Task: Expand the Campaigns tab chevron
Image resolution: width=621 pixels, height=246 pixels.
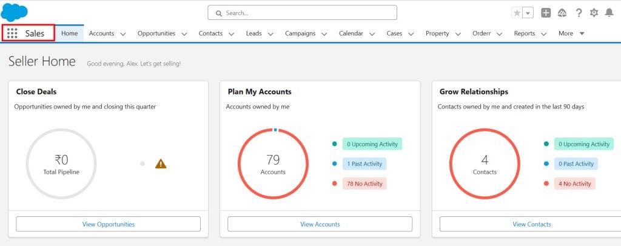Action: (324, 34)
